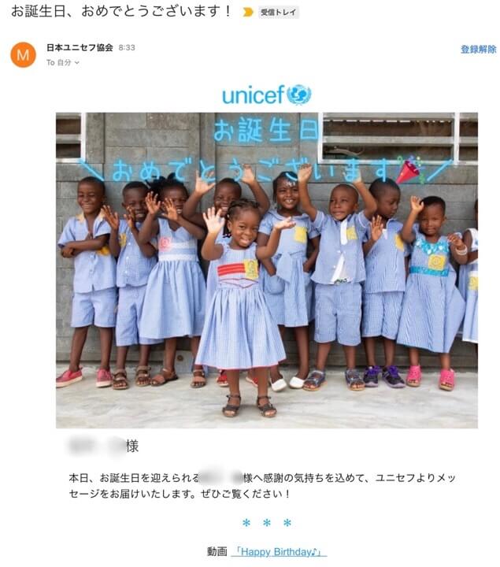
Task: Click おめでとうございます handwritten text in photo
Action: pos(253,171)
